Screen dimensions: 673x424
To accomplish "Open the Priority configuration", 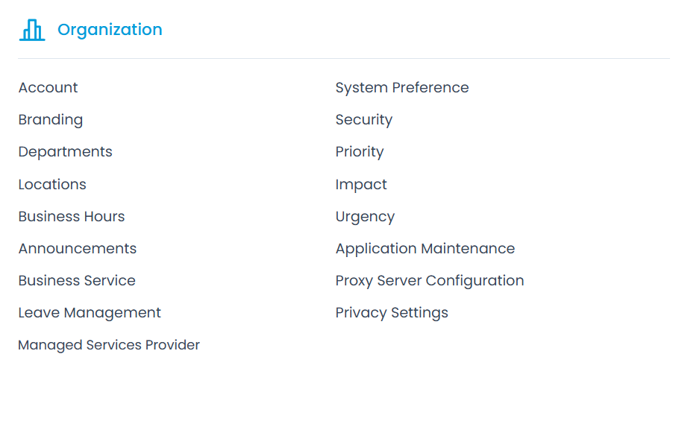I will pos(360,152).
